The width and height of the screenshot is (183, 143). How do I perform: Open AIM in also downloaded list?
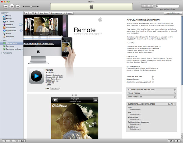[130, 112]
